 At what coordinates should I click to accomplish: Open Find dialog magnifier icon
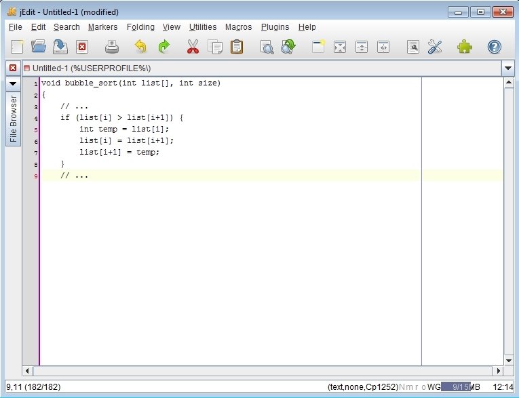(x=267, y=47)
